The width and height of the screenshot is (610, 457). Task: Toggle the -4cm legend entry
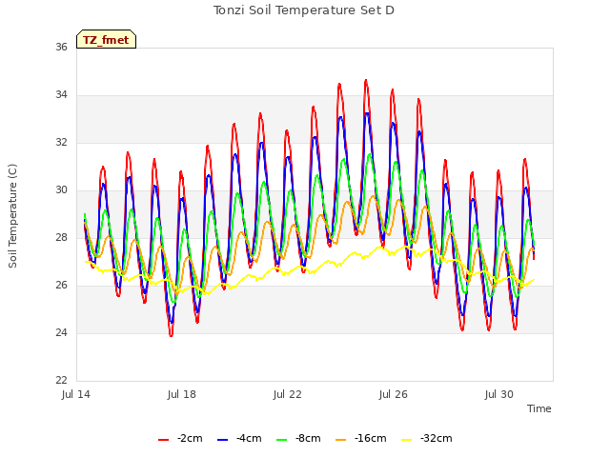[239, 439]
